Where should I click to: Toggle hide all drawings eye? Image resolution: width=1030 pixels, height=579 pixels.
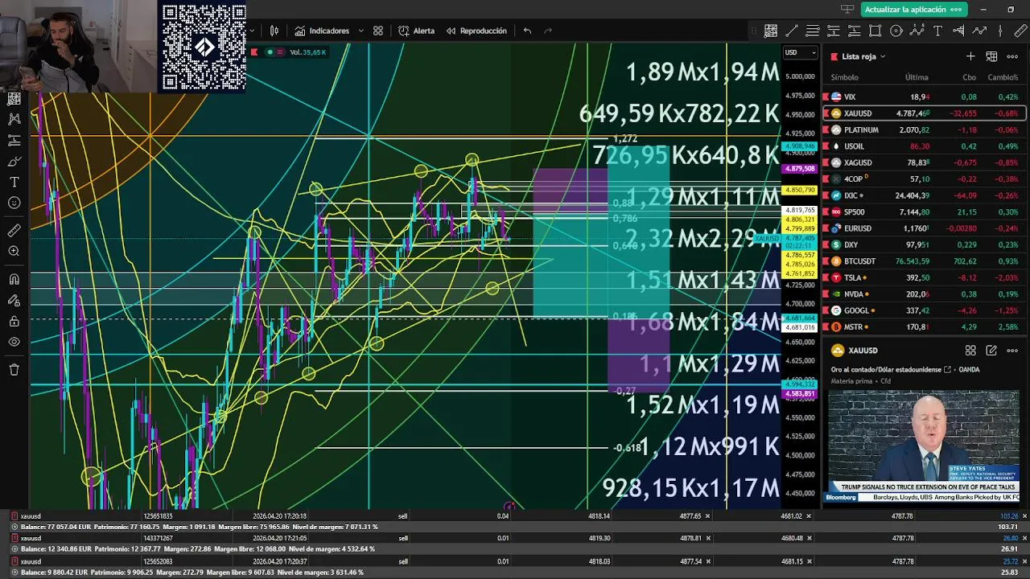tap(14, 342)
